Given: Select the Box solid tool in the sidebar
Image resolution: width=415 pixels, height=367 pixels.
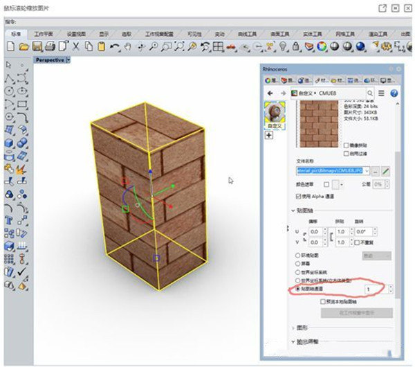Looking at the screenshot, I should click(9, 143).
